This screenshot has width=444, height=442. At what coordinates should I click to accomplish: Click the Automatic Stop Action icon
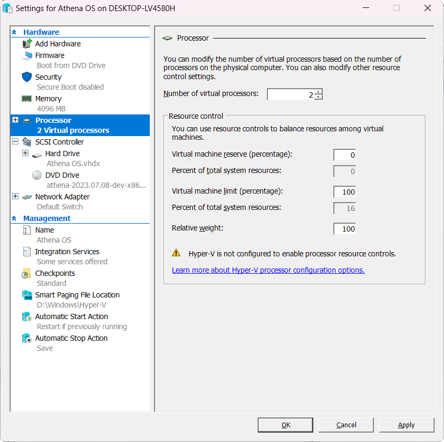pos(27,338)
